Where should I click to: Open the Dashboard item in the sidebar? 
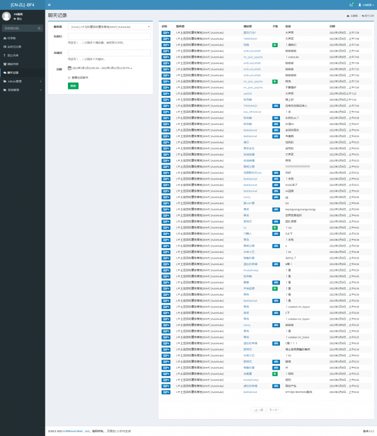12,38
